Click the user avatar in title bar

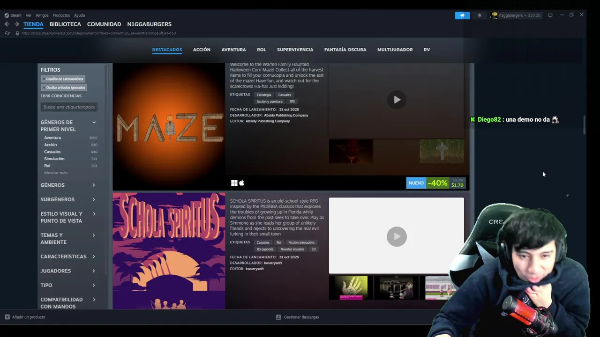point(494,15)
